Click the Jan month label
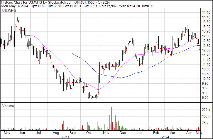 (x=140, y=133)
